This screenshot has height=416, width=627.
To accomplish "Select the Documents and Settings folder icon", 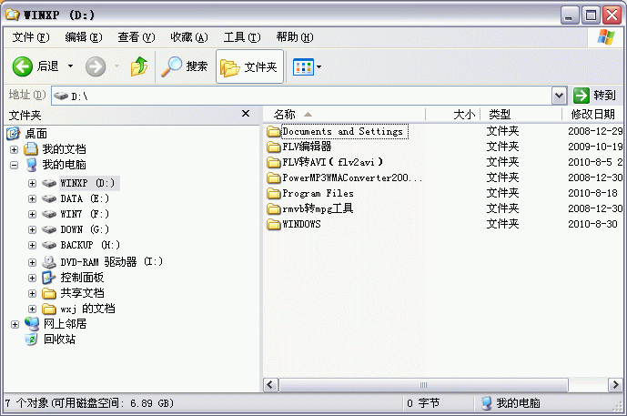I will coord(274,131).
